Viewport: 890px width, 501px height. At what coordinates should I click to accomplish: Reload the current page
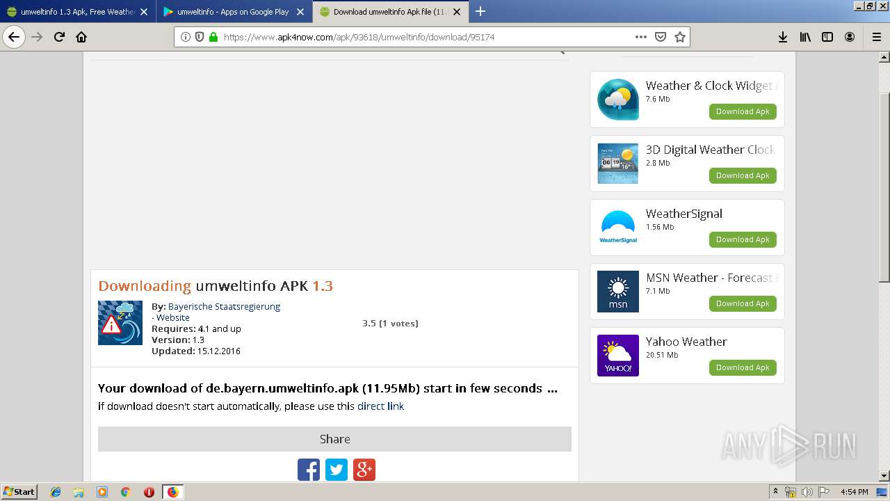click(x=59, y=37)
